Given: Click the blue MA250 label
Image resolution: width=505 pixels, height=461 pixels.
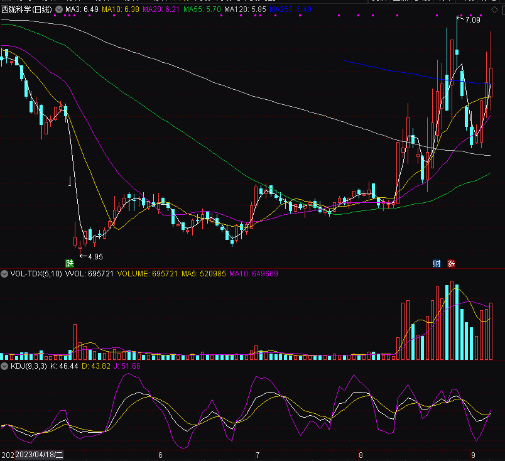Looking at the screenshot, I should (290, 10).
